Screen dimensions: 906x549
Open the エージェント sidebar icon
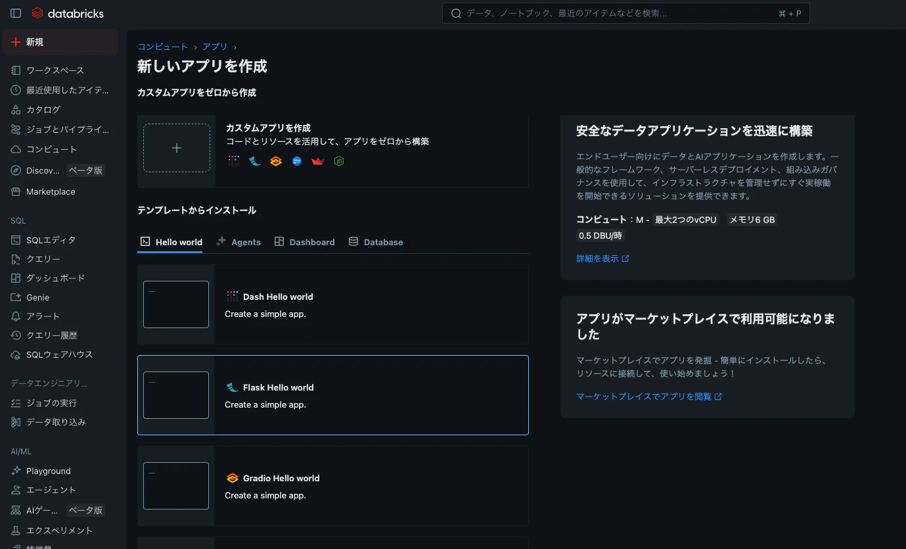click(16, 490)
